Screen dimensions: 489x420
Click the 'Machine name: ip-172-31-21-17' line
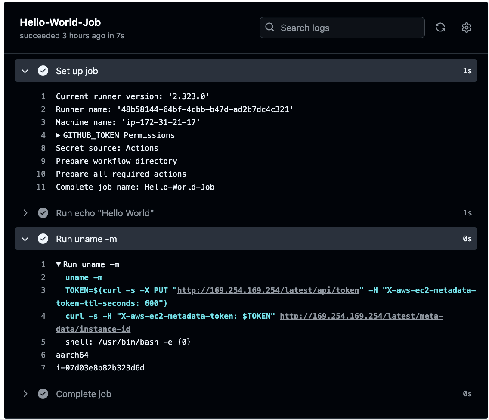tap(128, 122)
